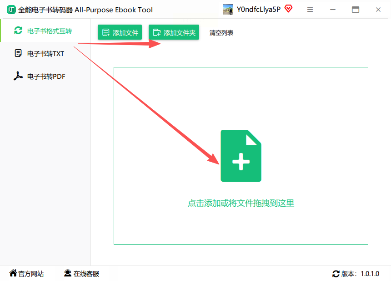
Task: Click the home icon for 官方网站
Action: pos(13,273)
